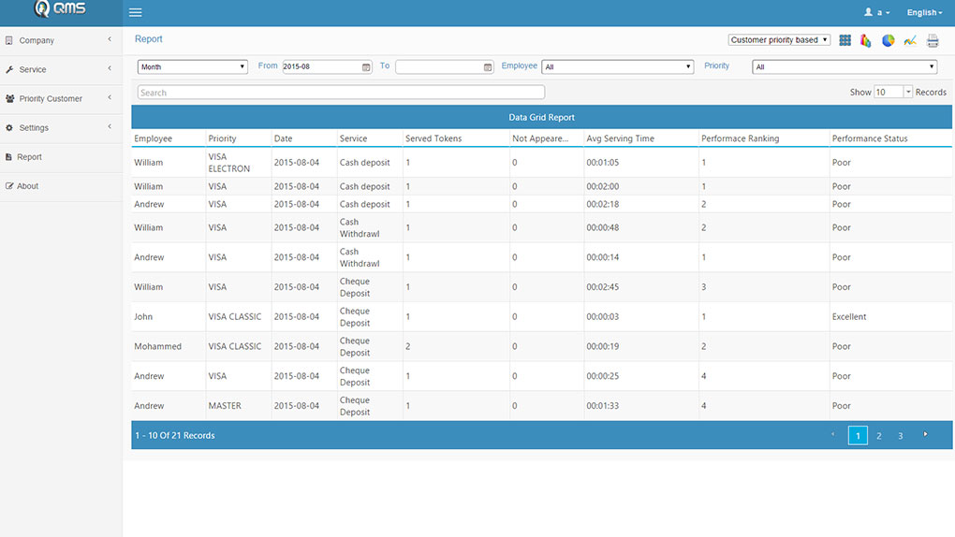
Task: Open the hamburger sidebar toggle
Action: pos(135,12)
